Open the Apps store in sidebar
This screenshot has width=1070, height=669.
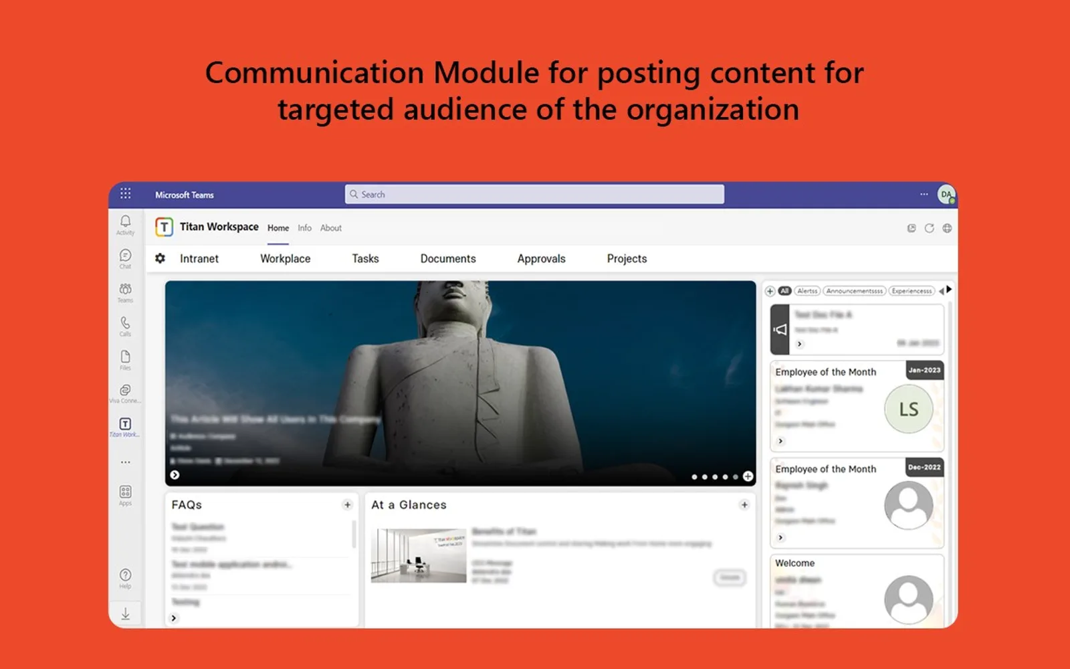pyautogui.click(x=125, y=496)
